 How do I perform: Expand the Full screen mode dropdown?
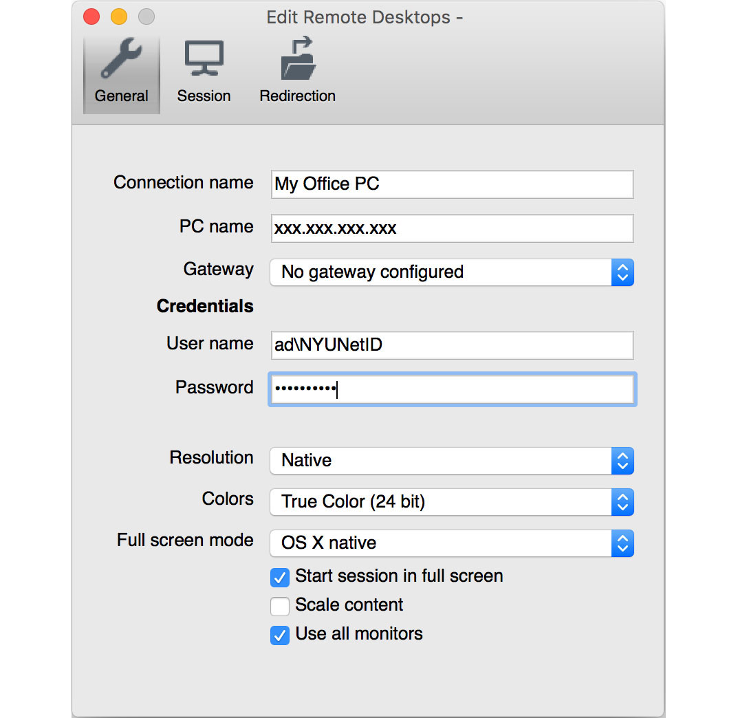[x=451, y=543]
